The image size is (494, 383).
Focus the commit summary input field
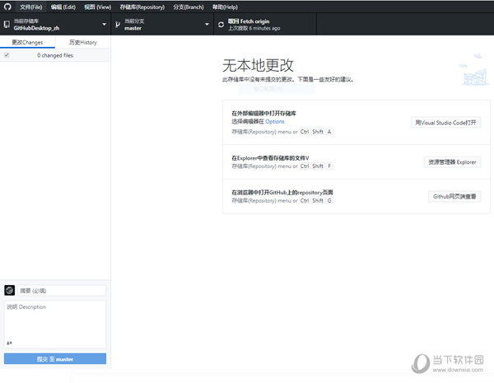(x=62, y=290)
